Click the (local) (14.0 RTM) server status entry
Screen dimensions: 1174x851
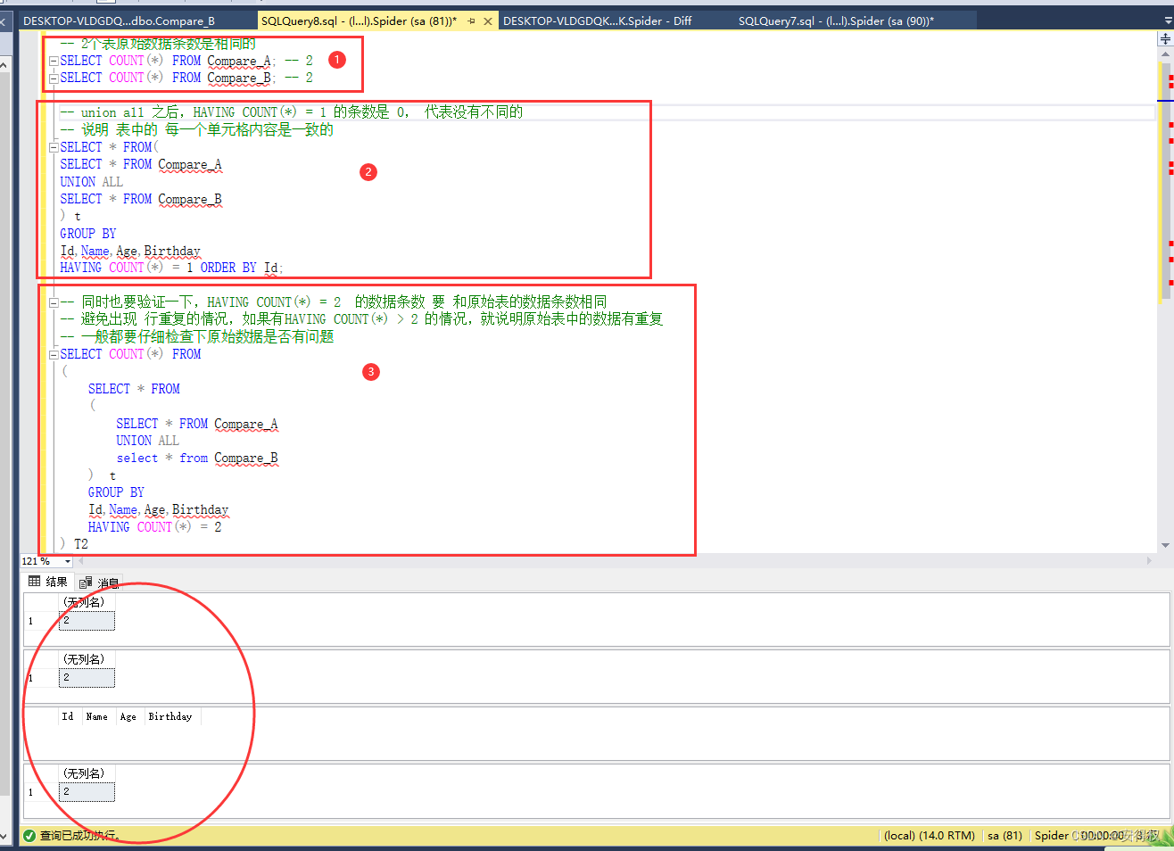pos(929,836)
